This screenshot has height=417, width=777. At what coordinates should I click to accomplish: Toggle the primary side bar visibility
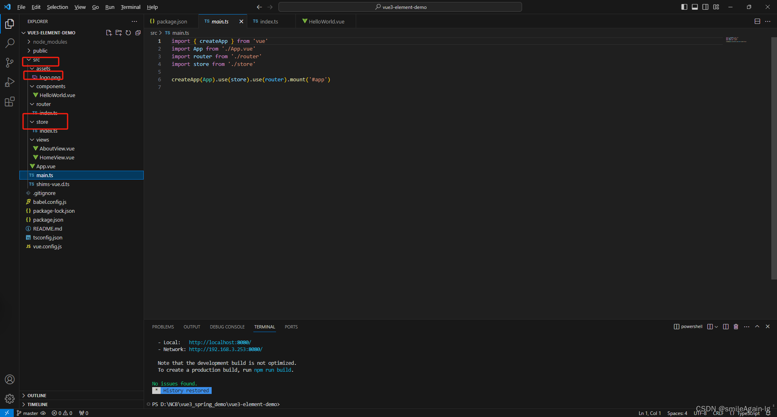point(684,7)
